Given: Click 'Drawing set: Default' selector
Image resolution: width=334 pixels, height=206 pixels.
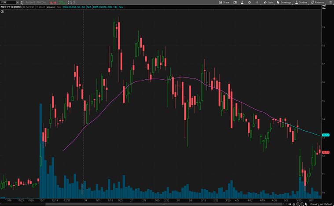Looking at the screenshot, I should [321, 204].
